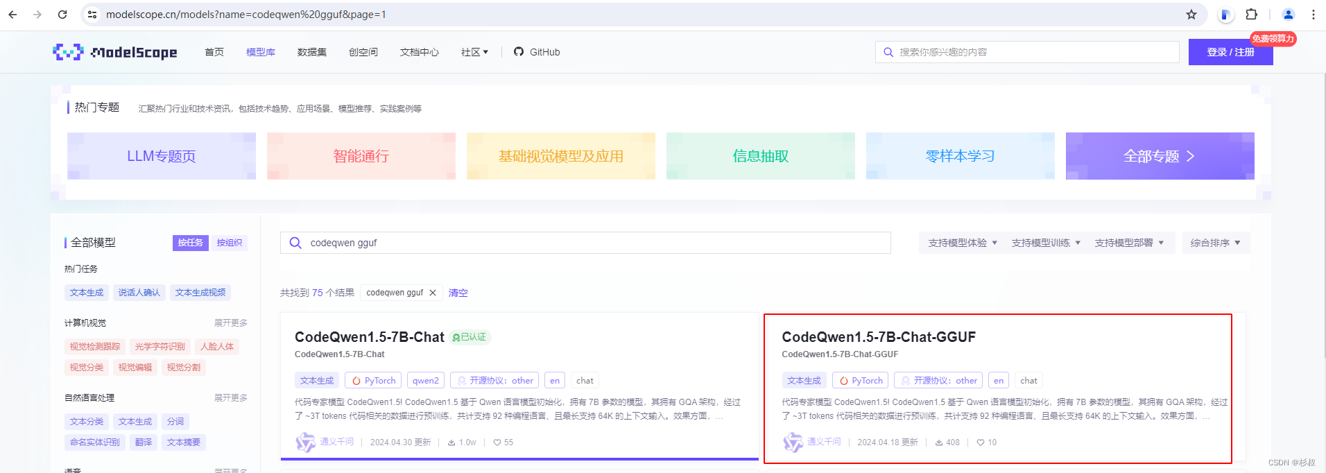
Task: Select the 文本摘要 task tag
Action: click(184, 442)
